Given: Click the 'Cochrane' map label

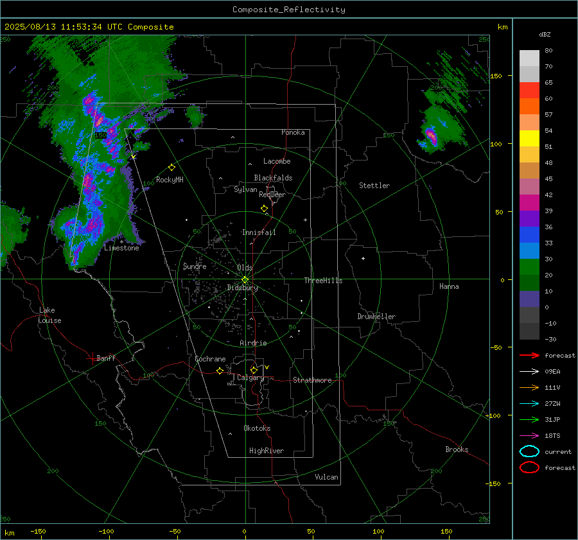Looking at the screenshot, I should [210, 359].
